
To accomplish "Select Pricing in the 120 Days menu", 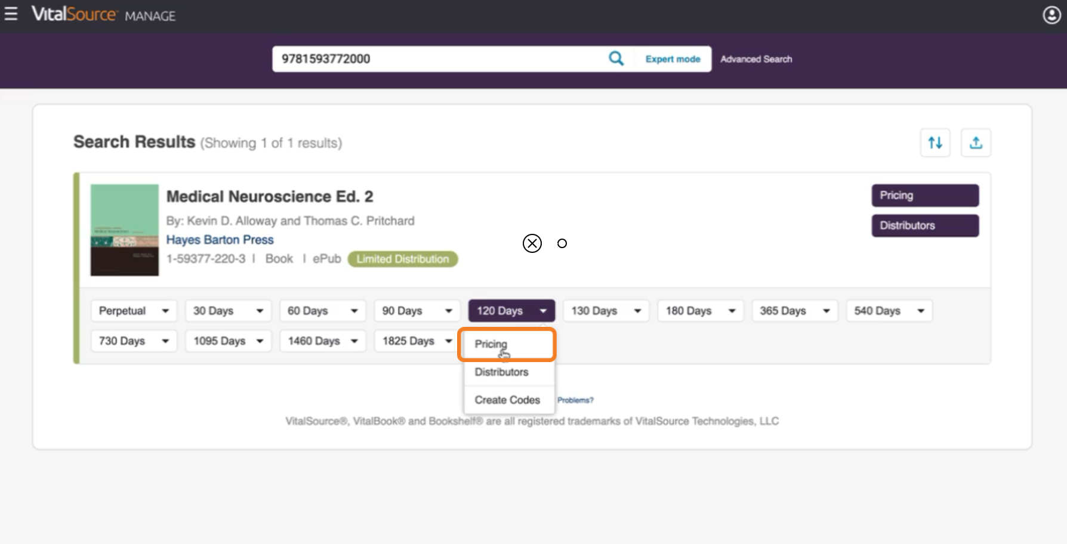I will coord(509,344).
